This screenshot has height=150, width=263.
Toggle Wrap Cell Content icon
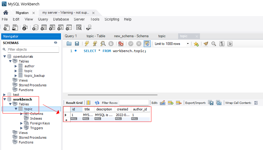point(256,103)
